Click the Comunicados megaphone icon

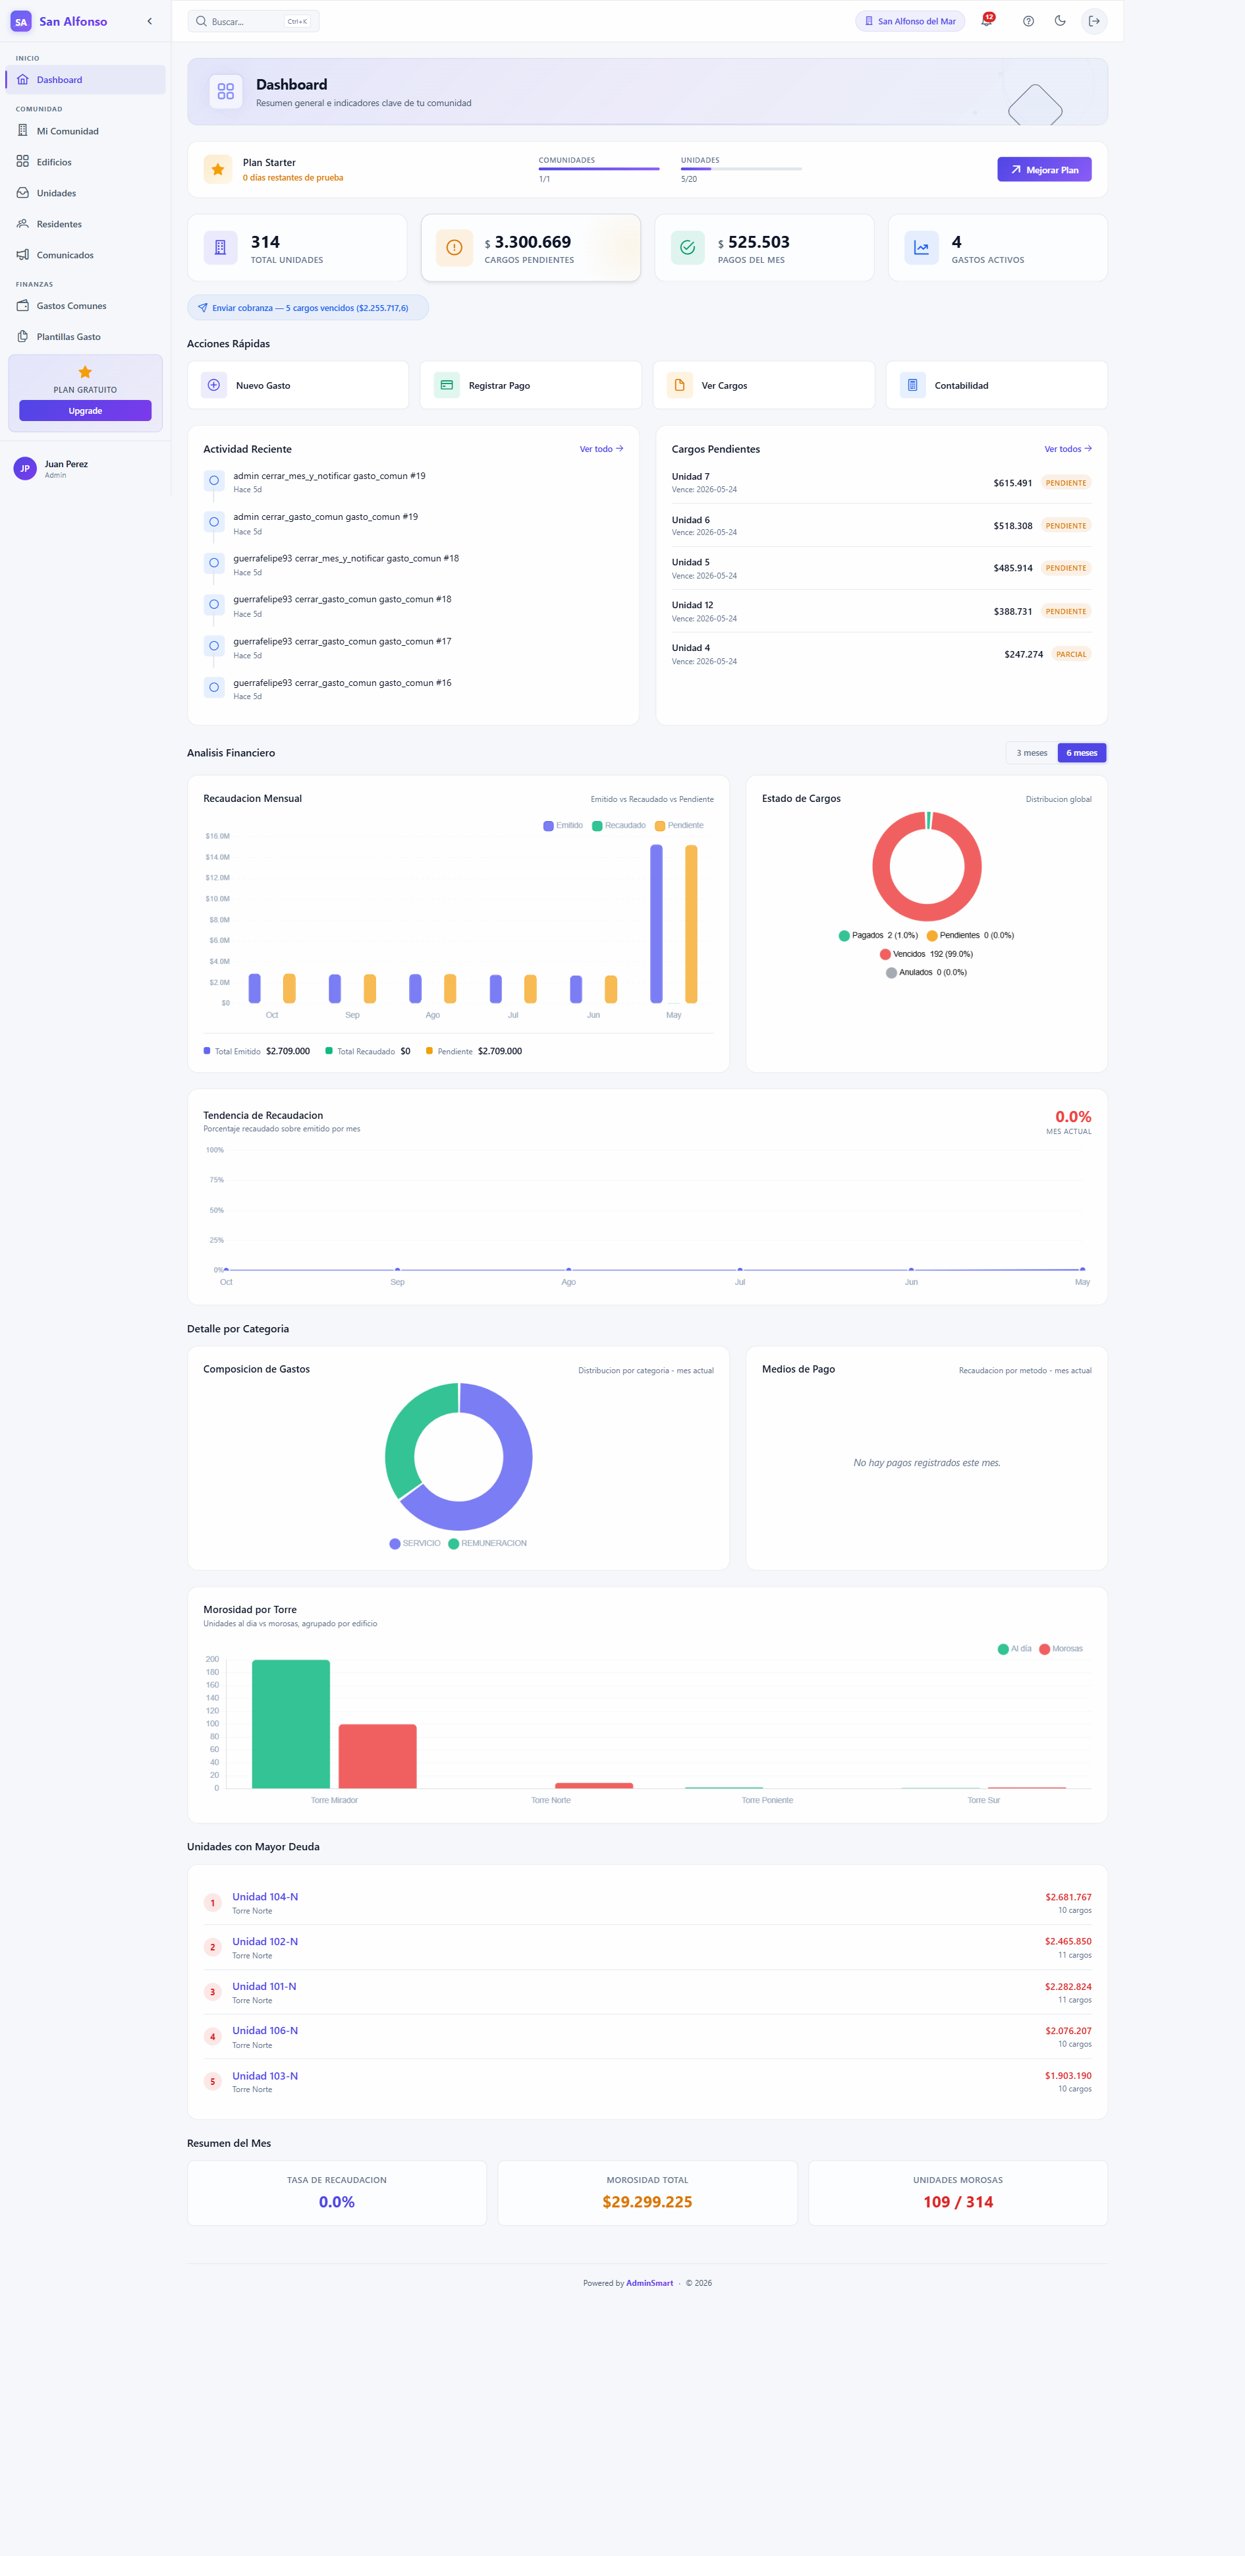(x=23, y=255)
